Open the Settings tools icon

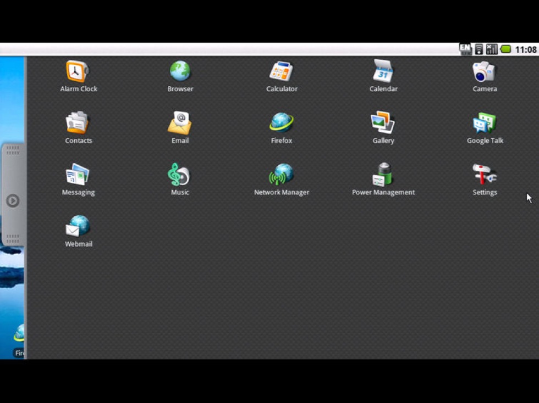[x=485, y=174]
